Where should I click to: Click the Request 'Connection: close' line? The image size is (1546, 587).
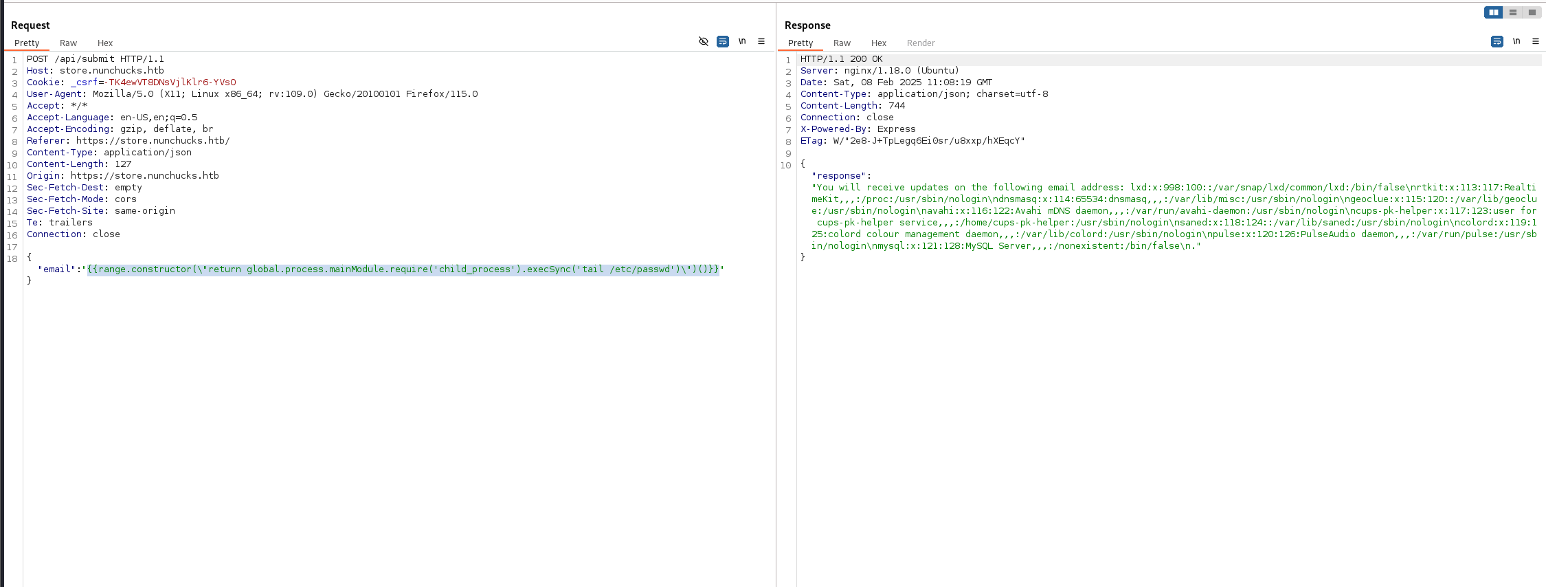tap(74, 234)
